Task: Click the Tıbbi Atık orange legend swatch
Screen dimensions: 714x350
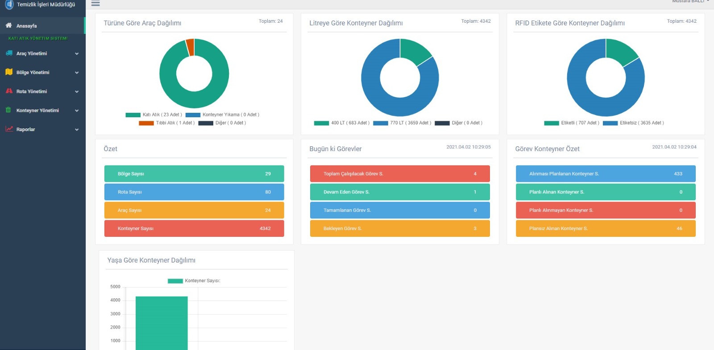Action: 146,123
